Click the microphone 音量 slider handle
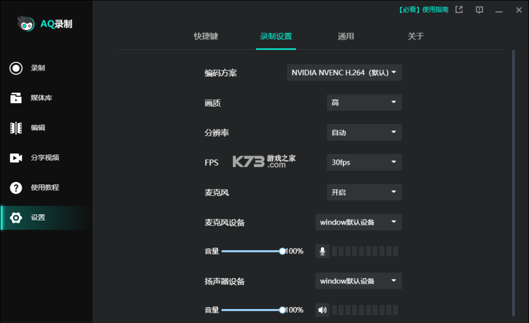This screenshot has height=323, width=529. (x=283, y=251)
